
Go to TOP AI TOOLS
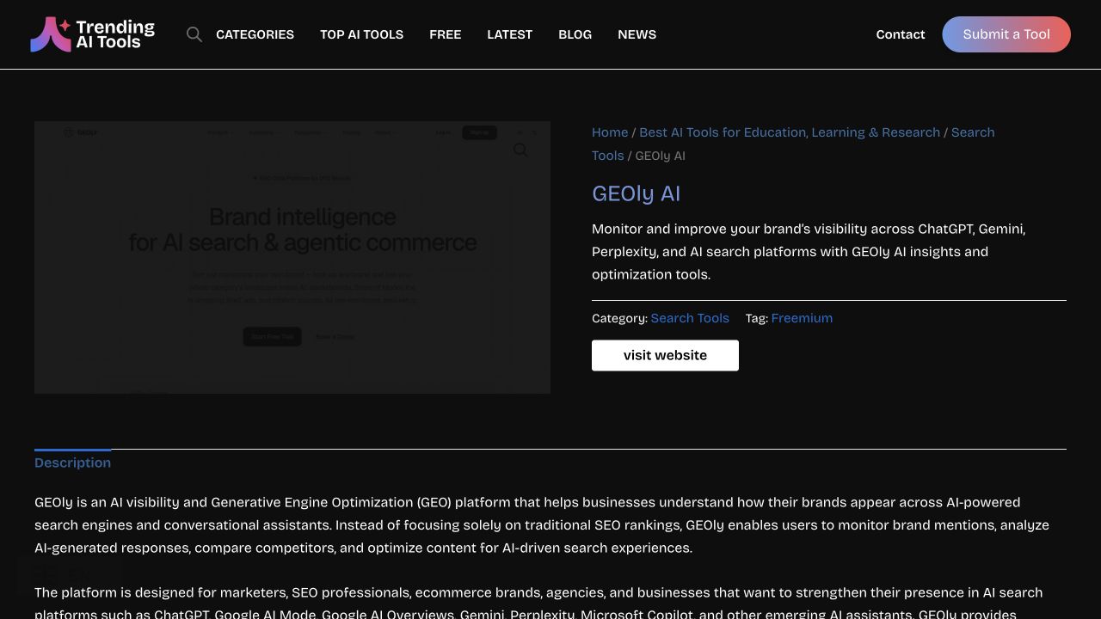361,34
